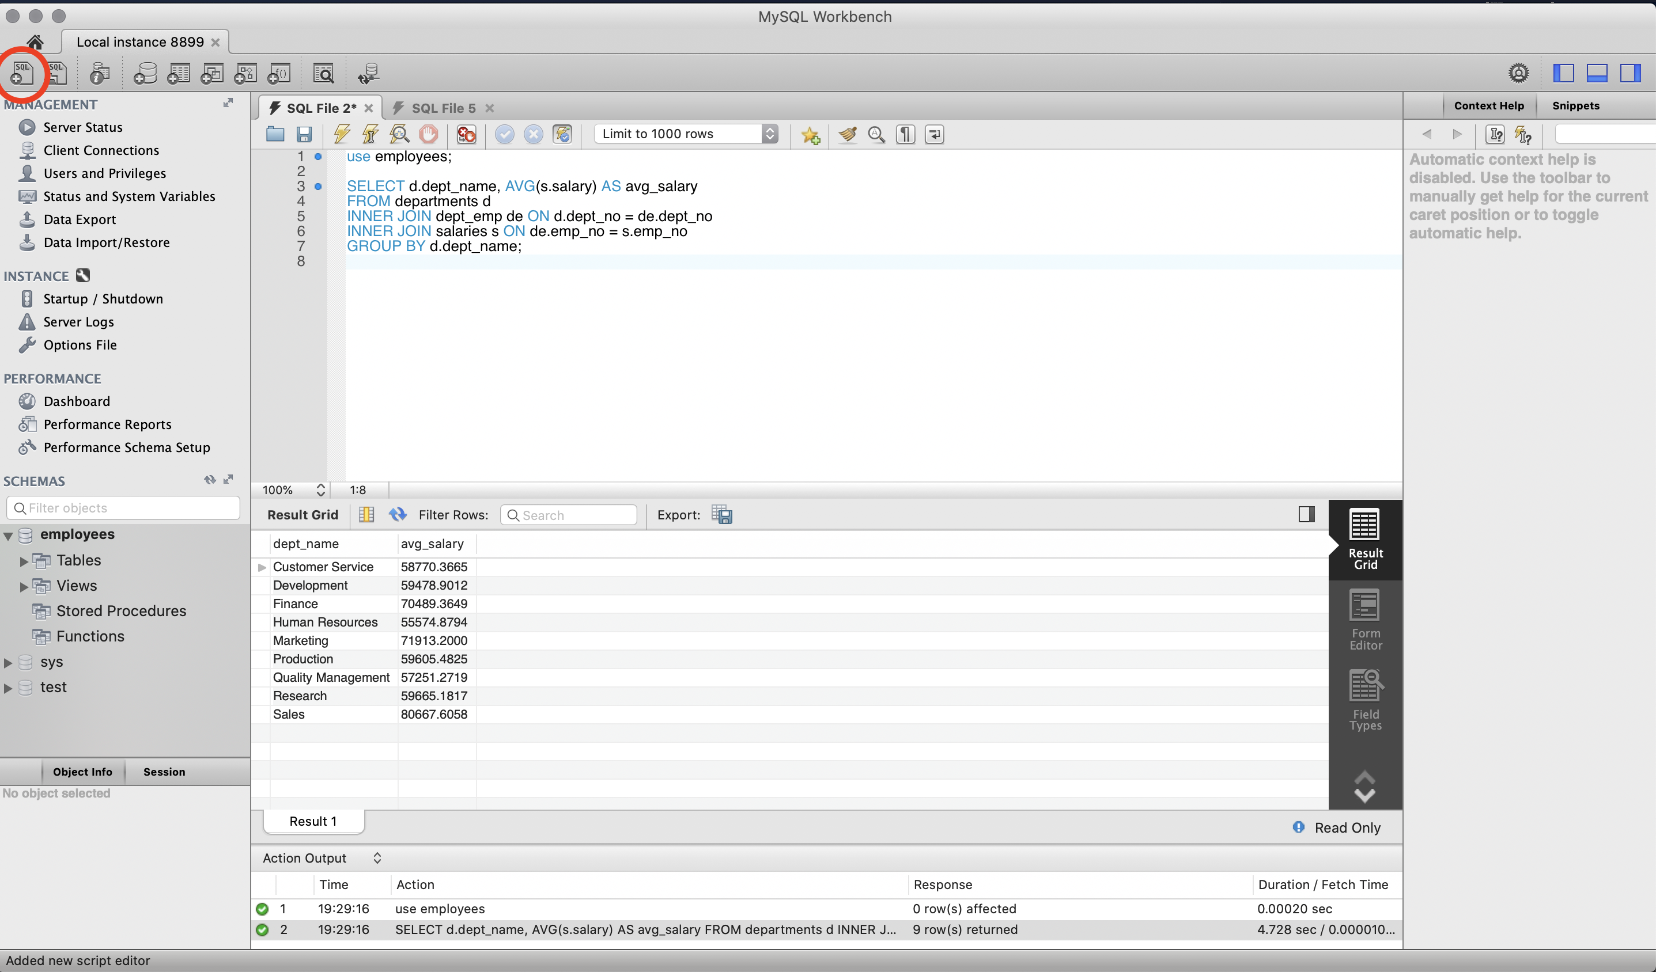The image size is (1656, 972).
Task: Click the Filter Rows search input field
Action: tap(570, 514)
